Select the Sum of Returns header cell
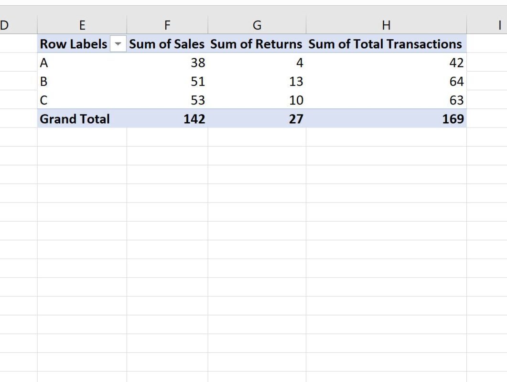The image size is (507, 382). 257,43
